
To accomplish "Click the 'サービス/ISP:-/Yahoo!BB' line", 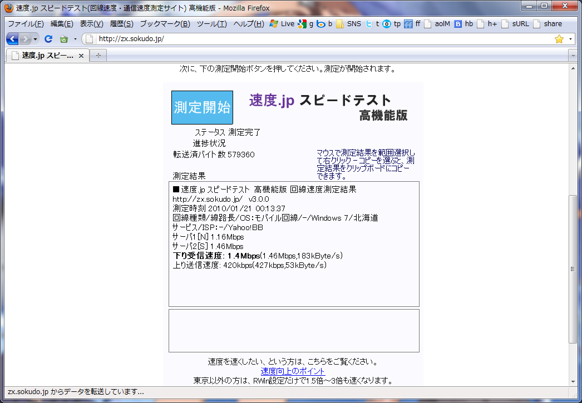I will (218, 227).
